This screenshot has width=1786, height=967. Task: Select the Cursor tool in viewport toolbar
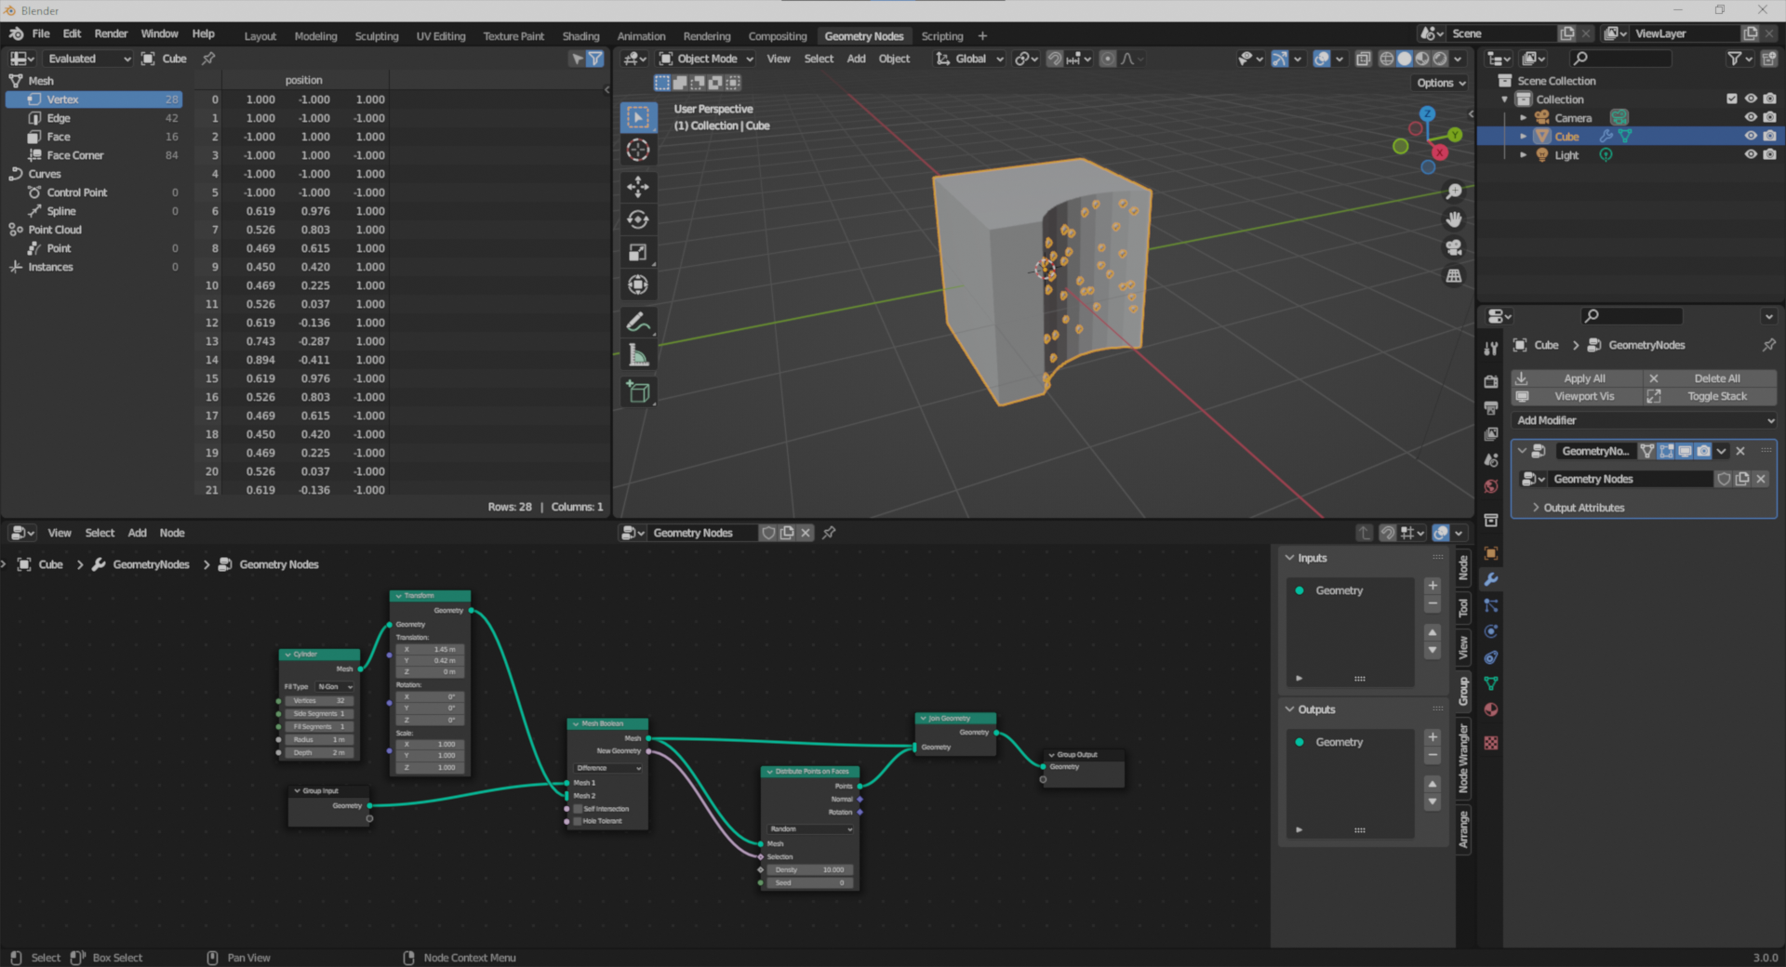pos(638,150)
